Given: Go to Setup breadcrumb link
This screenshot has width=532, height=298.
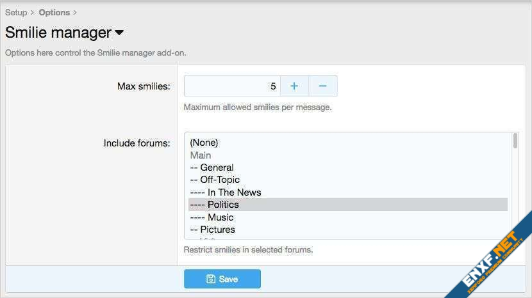Looking at the screenshot, I should [16, 12].
